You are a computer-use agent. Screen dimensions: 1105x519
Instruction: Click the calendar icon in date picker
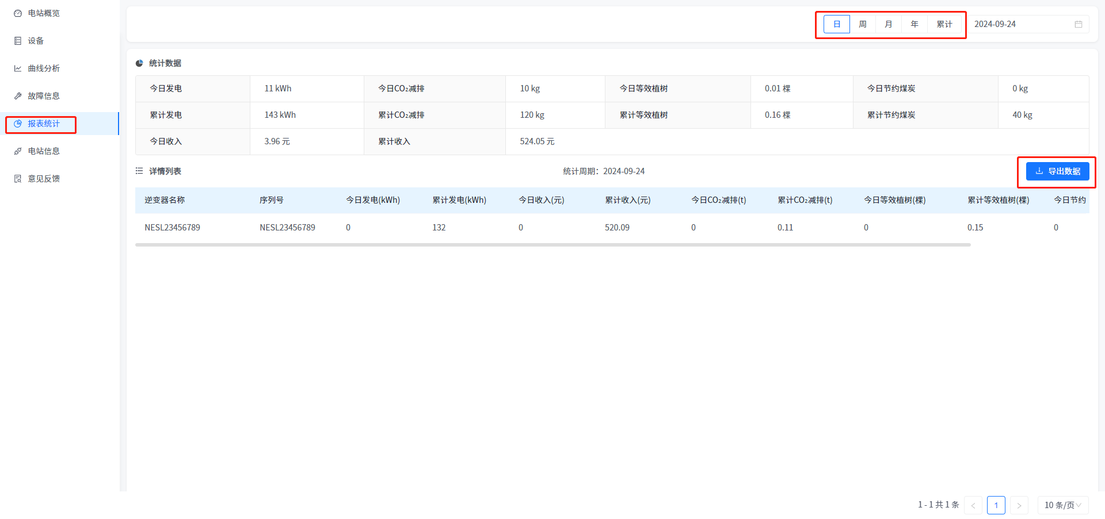pos(1078,24)
